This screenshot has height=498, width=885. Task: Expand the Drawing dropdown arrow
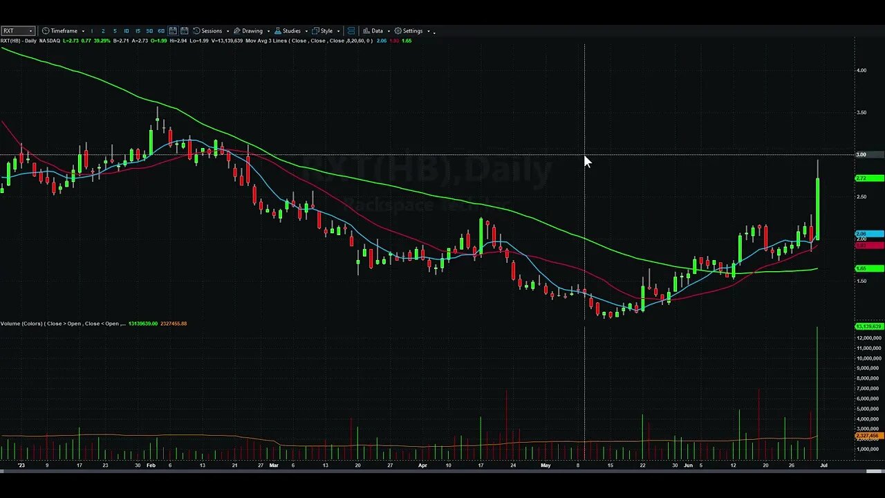tap(269, 31)
